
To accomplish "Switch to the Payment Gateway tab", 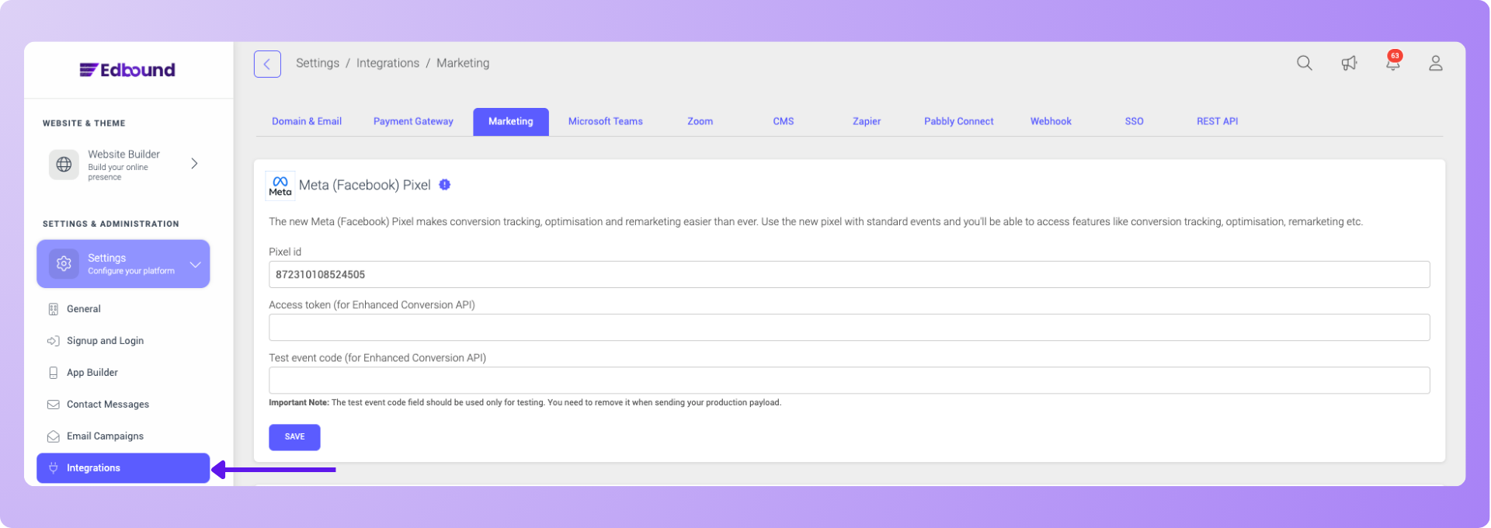I will [x=413, y=122].
